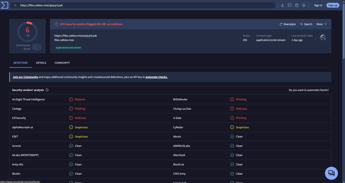The image size is (345, 183).
Task: Click the Suspicious verdict text for ESET
Action: pos(81,137)
